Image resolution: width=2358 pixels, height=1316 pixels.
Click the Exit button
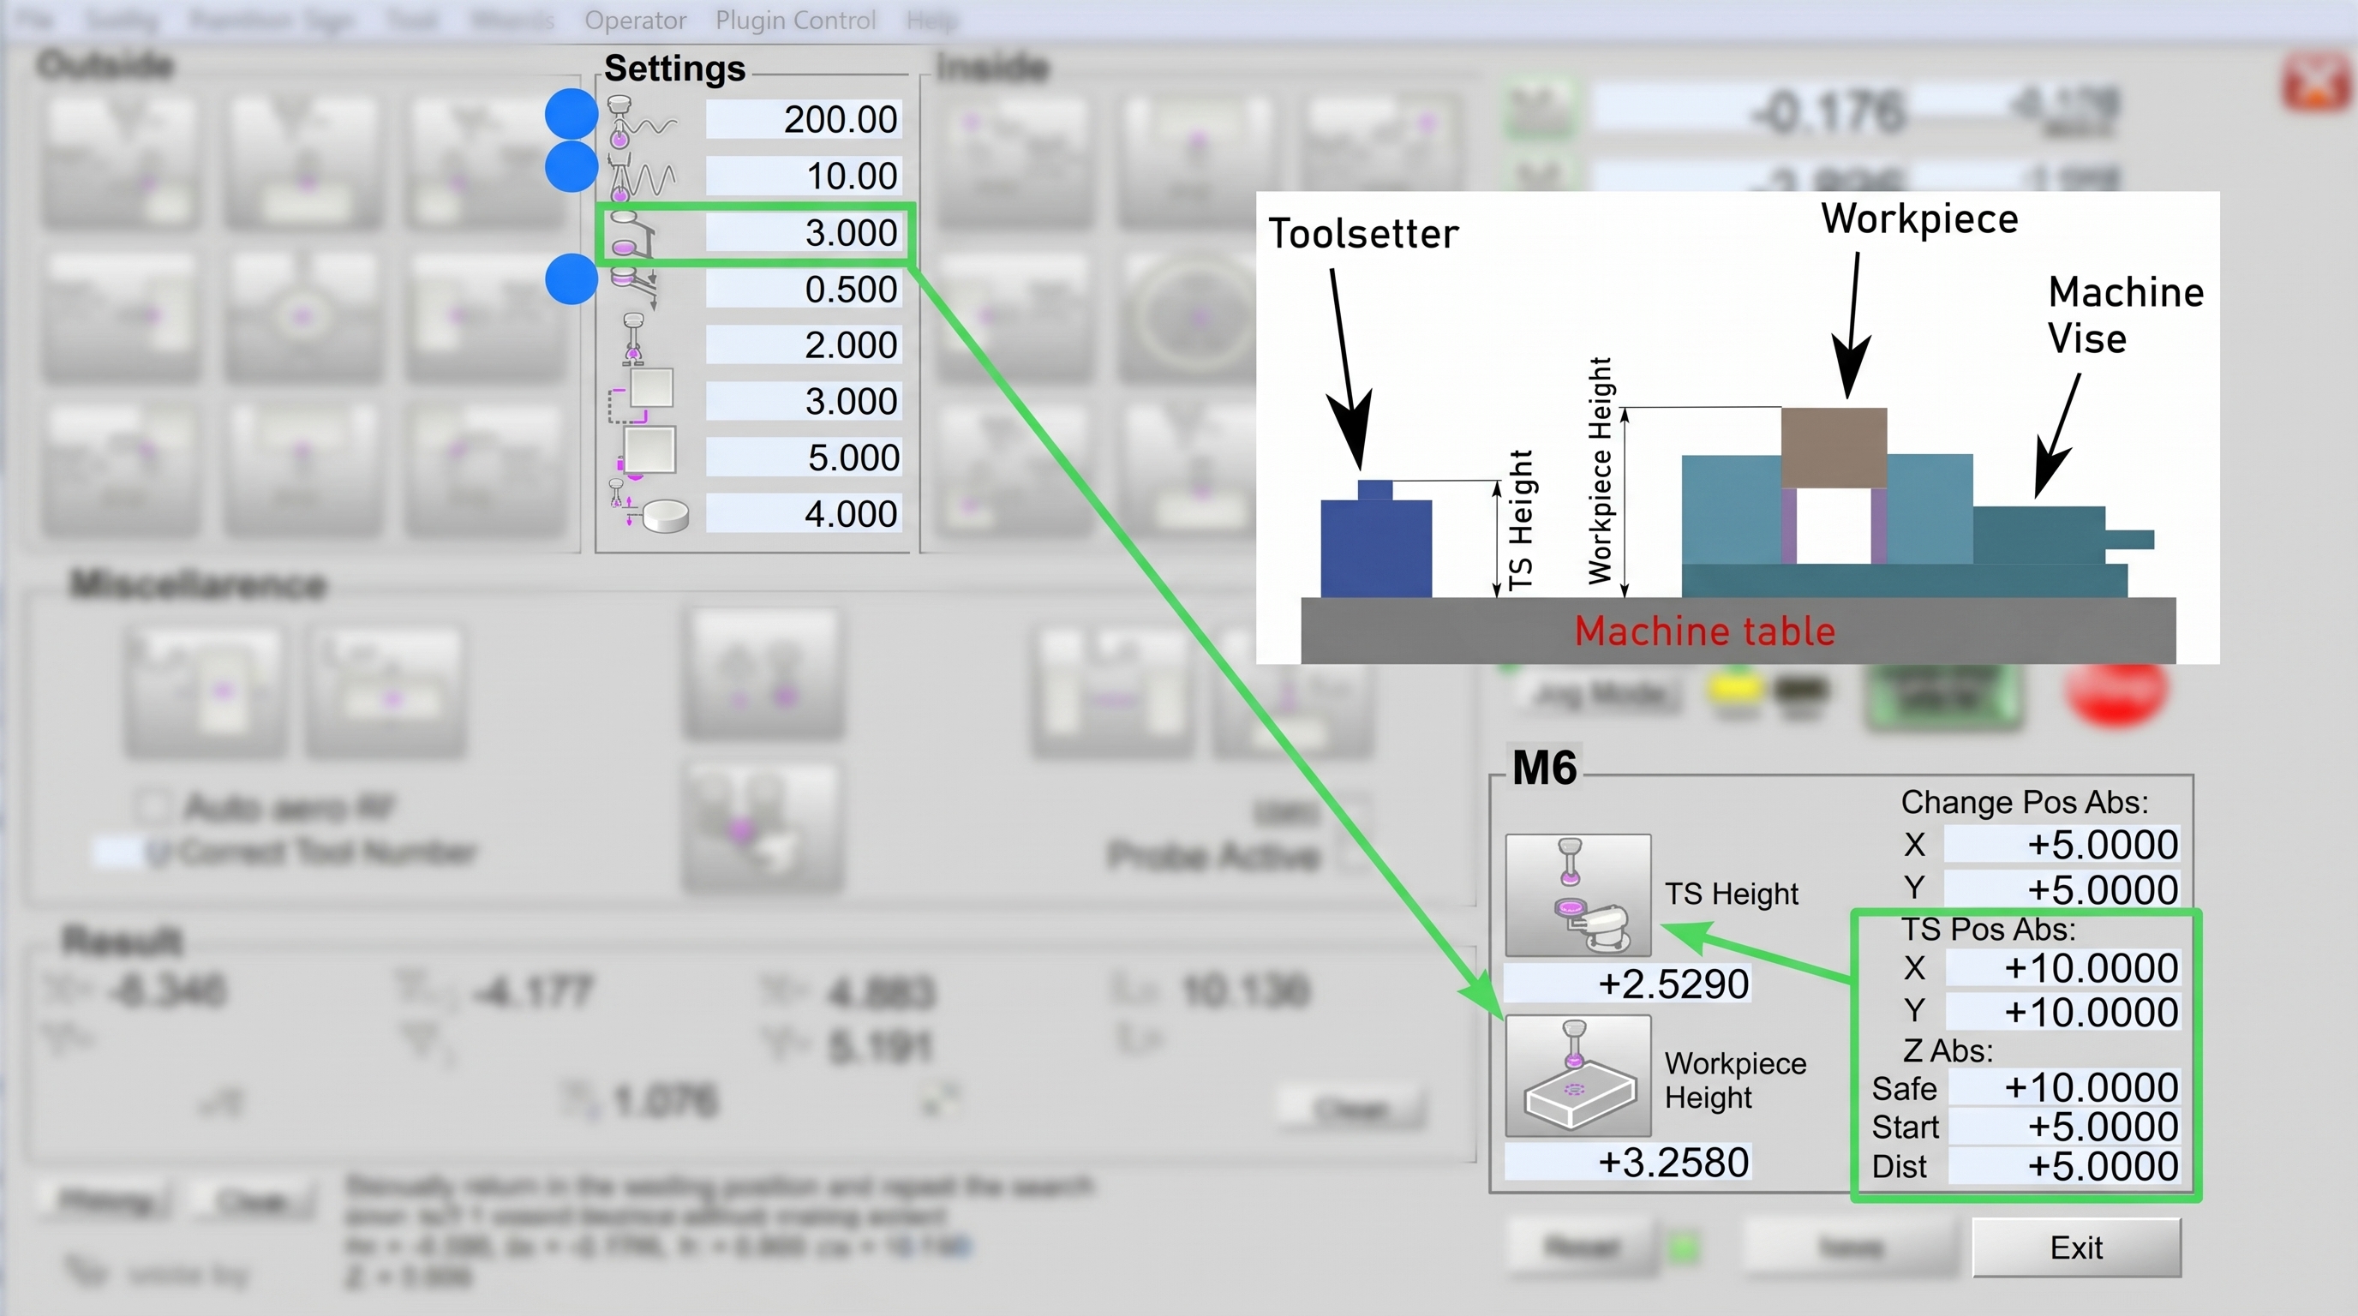coord(2076,1247)
